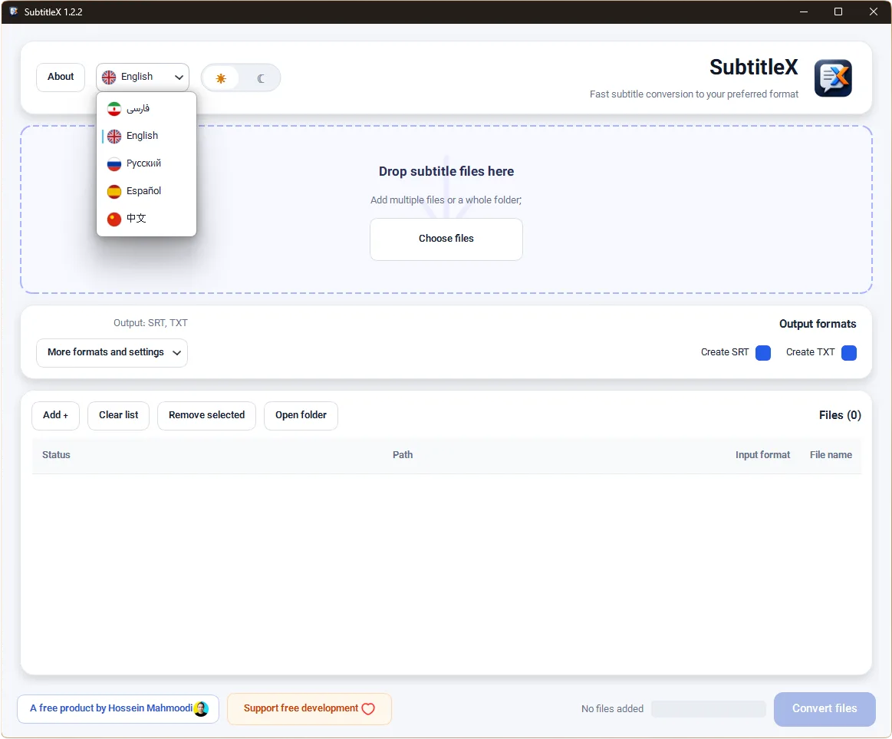Viewport: 892px width, 739px height.
Task: Select English in the language list
Action: pyautogui.click(x=146, y=136)
